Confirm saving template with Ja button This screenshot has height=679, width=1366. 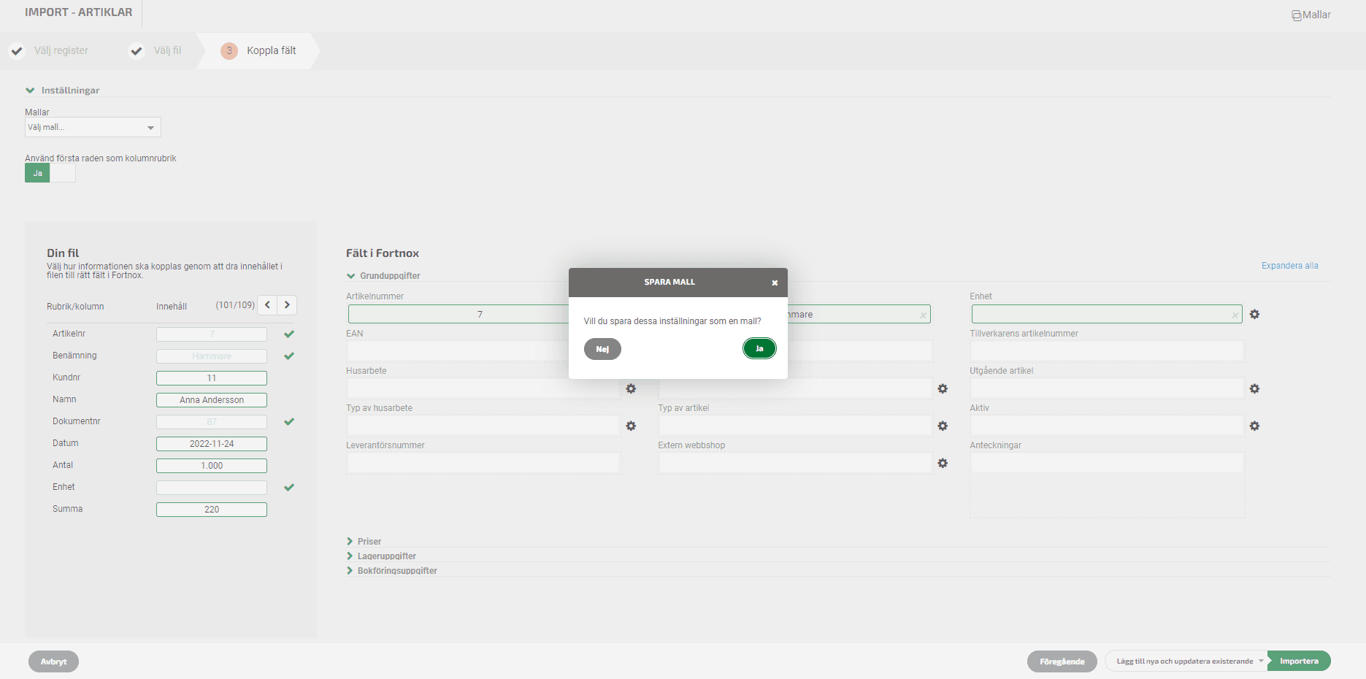(759, 349)
